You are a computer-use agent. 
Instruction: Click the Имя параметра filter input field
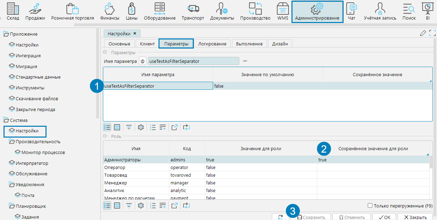[193, 61]
